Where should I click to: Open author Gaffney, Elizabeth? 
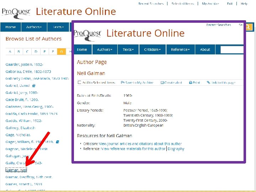click(20, 128)
